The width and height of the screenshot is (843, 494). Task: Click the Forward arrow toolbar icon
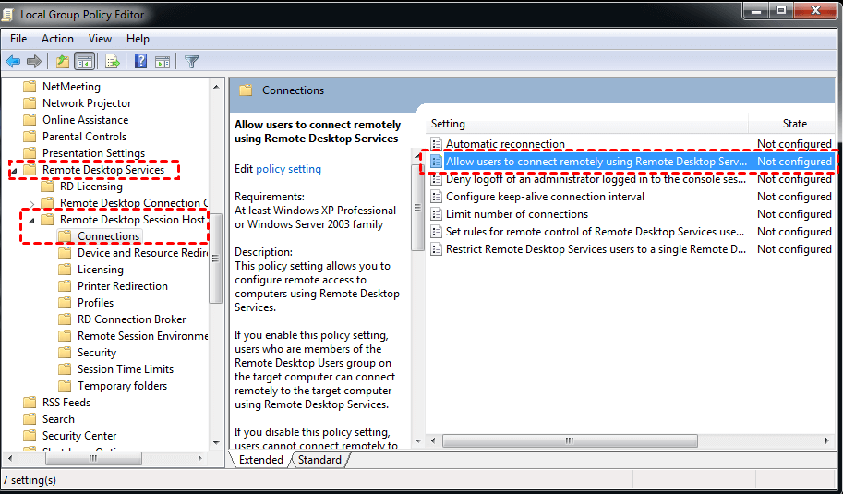[34, 62]
